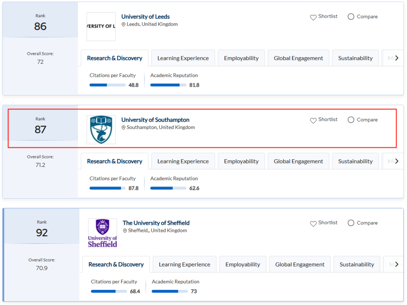Expand more tabs arrow in Leeds card
The width and height of the screenshot is (407, 305).
(396, 58)
